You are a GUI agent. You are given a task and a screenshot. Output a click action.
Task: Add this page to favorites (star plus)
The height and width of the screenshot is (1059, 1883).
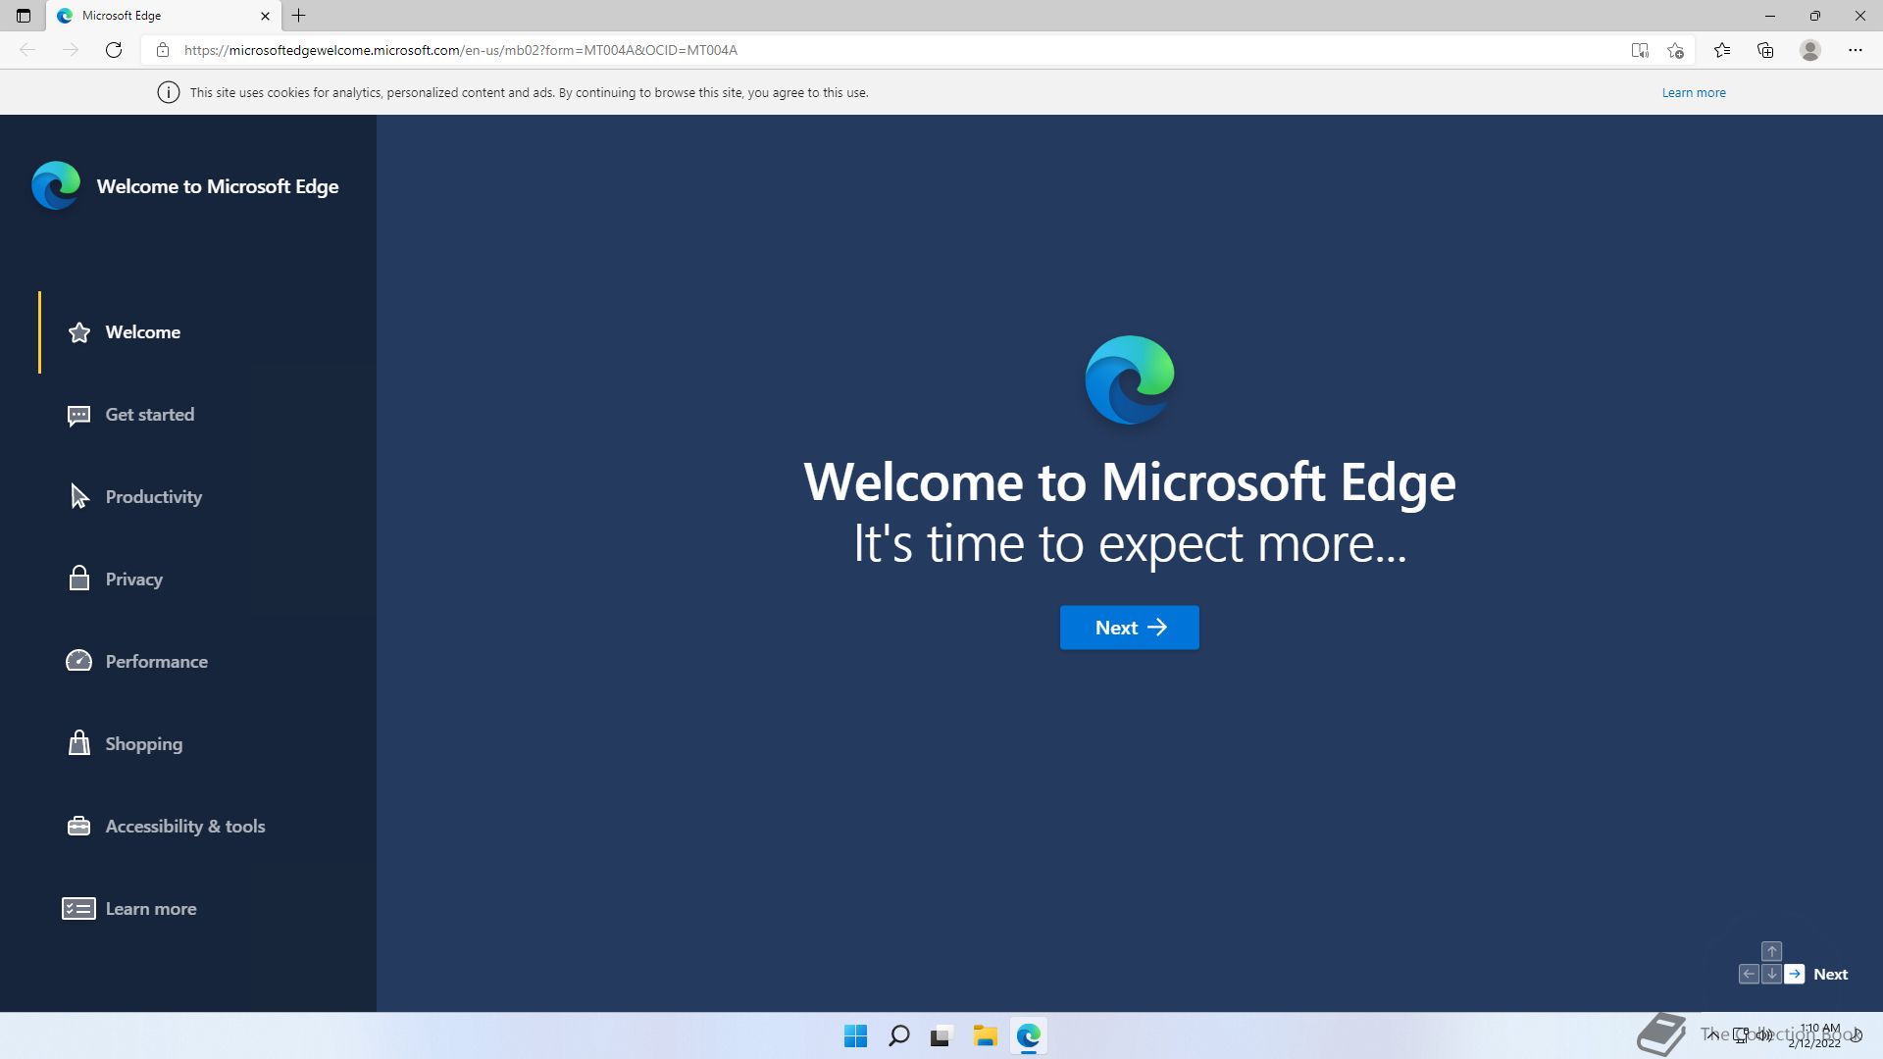tap(1676, 50)
